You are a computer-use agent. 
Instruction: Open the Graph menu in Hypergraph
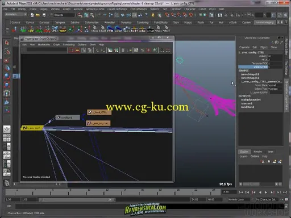click(x=56, y=44)
